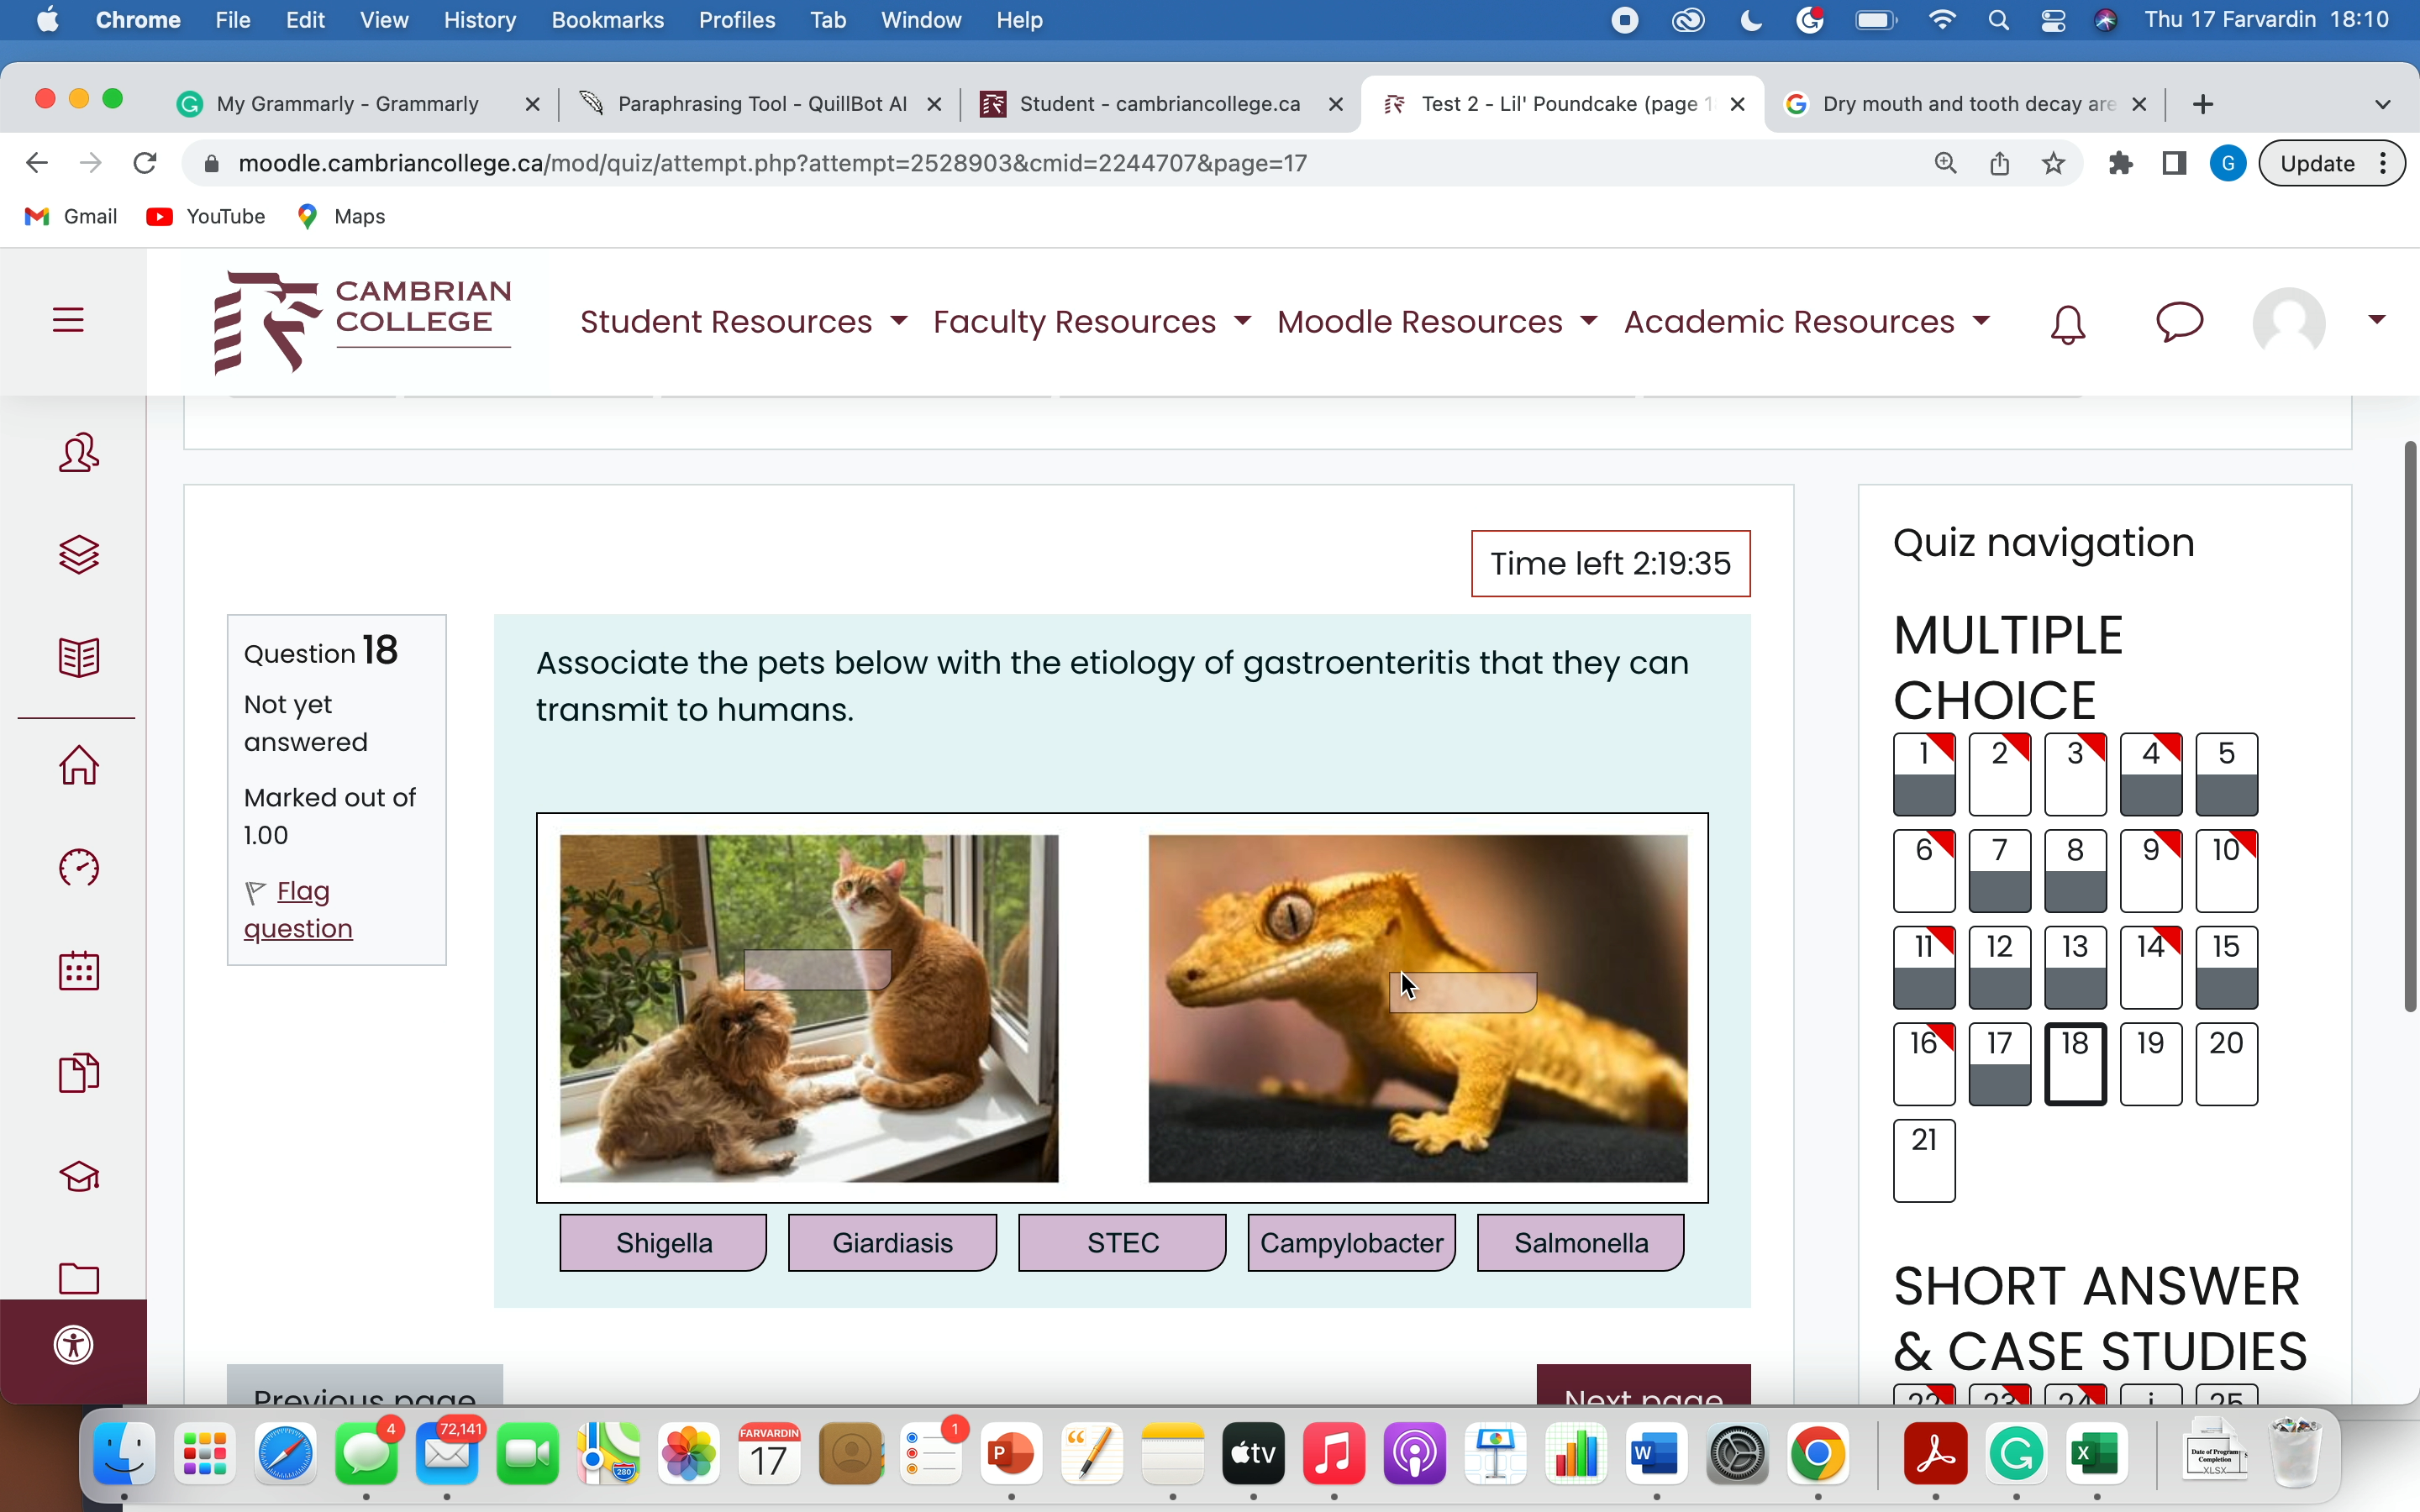This screenshot has height=1512, width=2420.
Task: Switch to the Paraphrasing Tool QuillBot tab
Action: tap(761, 104)
